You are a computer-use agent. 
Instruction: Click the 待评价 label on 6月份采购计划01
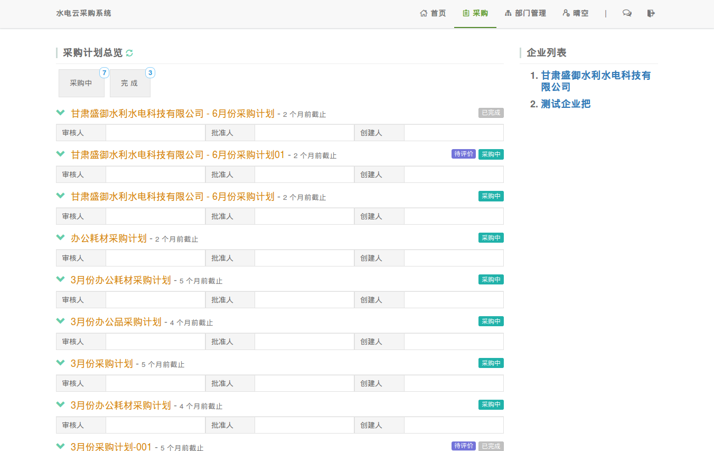464,154
